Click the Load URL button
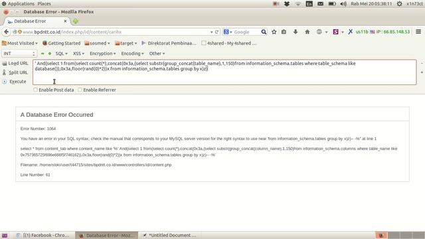This screenshot has height=239, width=425. click(x=15, y=63)
